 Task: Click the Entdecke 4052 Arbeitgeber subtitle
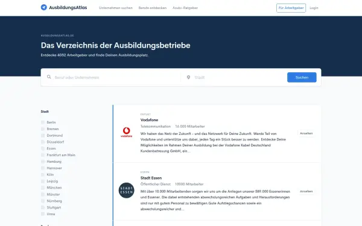click(95, 55)
